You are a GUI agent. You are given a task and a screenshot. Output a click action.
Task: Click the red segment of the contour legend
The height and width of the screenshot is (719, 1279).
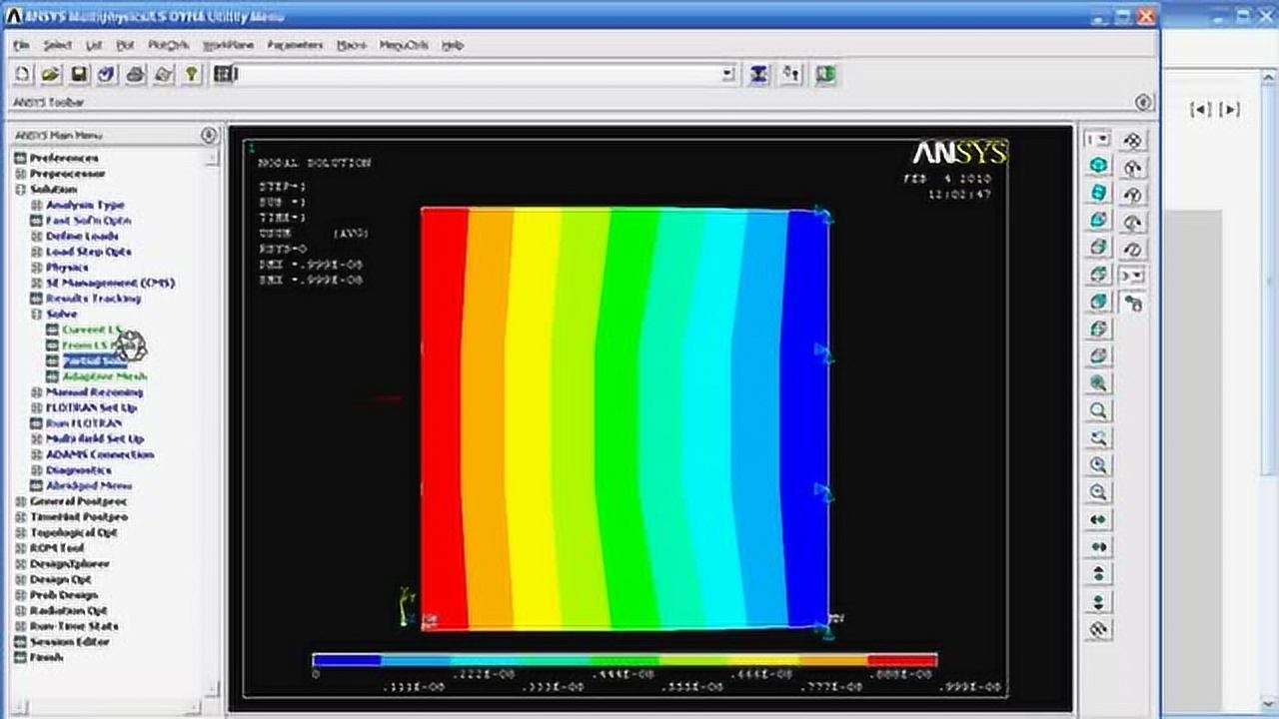tap(904, 659)
